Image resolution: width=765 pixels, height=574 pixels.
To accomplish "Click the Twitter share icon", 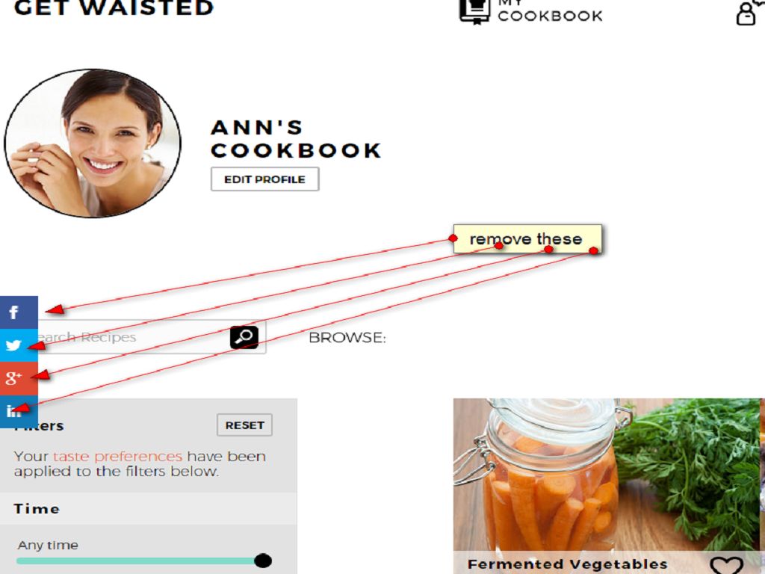I will tap(19, 345).
